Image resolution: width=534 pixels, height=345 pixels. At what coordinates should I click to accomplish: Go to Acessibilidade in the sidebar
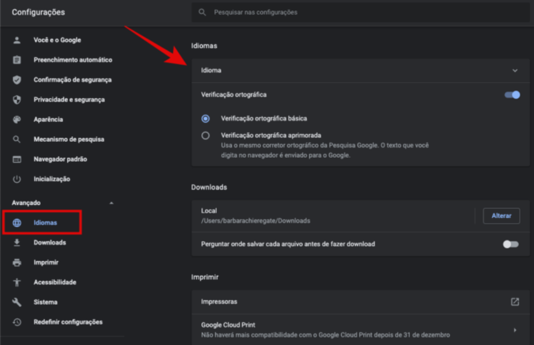tap(55, 283)
